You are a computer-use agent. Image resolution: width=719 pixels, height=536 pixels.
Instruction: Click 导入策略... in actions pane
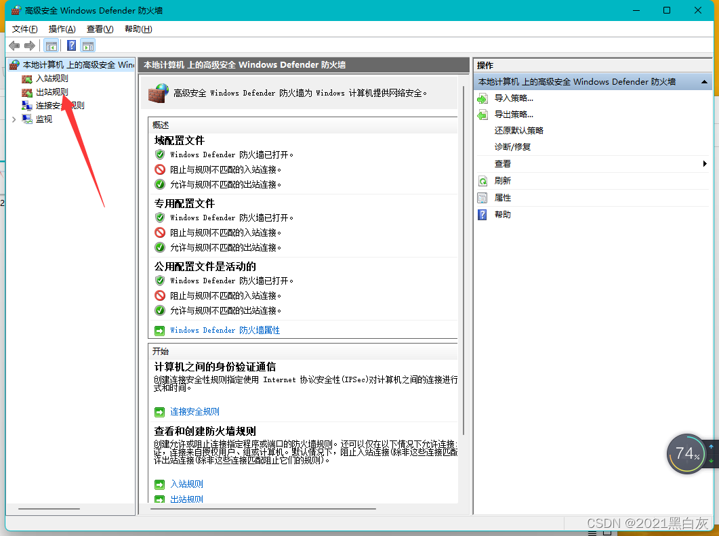pyautogui.click(x=514, y=98)
